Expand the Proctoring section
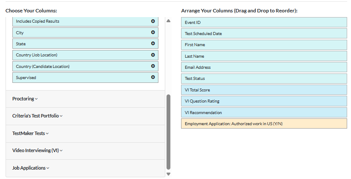This screenshot has height=179, width=351. [25, 99]
